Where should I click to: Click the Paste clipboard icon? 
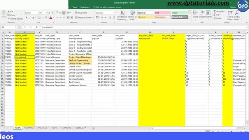4,13
